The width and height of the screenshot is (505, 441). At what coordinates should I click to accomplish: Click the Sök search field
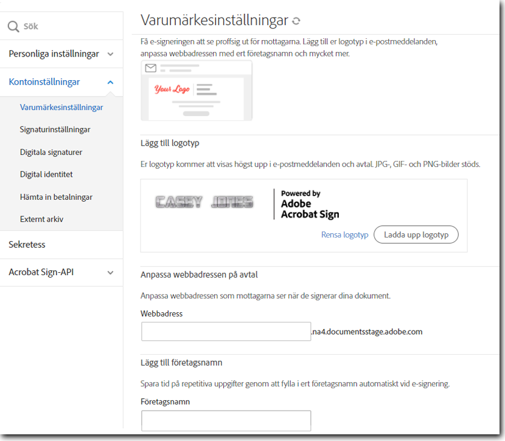click(x=61, y=26)
